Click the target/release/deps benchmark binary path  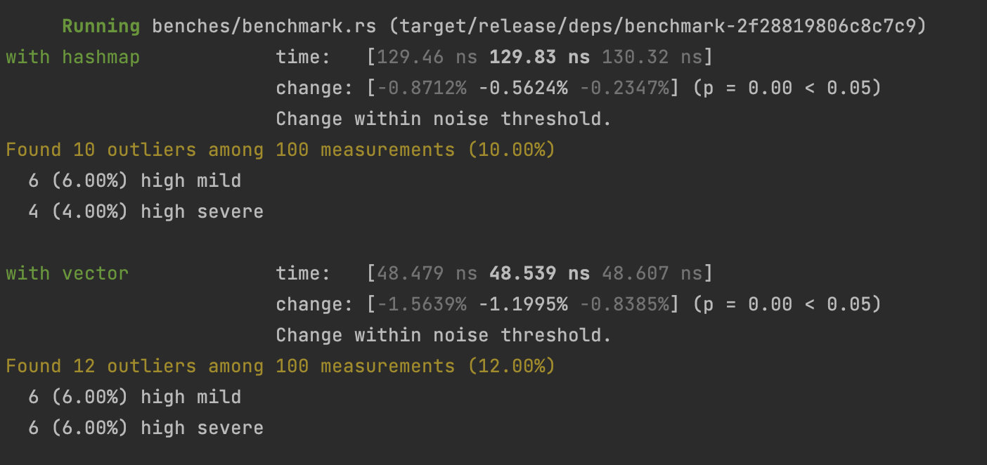click(x=657, y=27)
